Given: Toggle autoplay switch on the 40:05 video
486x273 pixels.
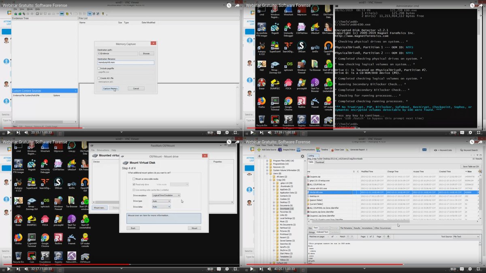Looking at the screenshot, I should tap(454, 269).
